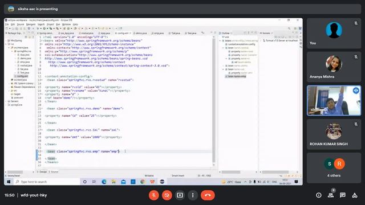Open the Eclipse Source menu
The width and height of the screenshot is (365, 205).
point(21,24)
